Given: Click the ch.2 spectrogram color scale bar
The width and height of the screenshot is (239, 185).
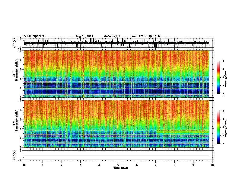Looking at the screenshot, I should pyautogui.click(x=218, y=127).
